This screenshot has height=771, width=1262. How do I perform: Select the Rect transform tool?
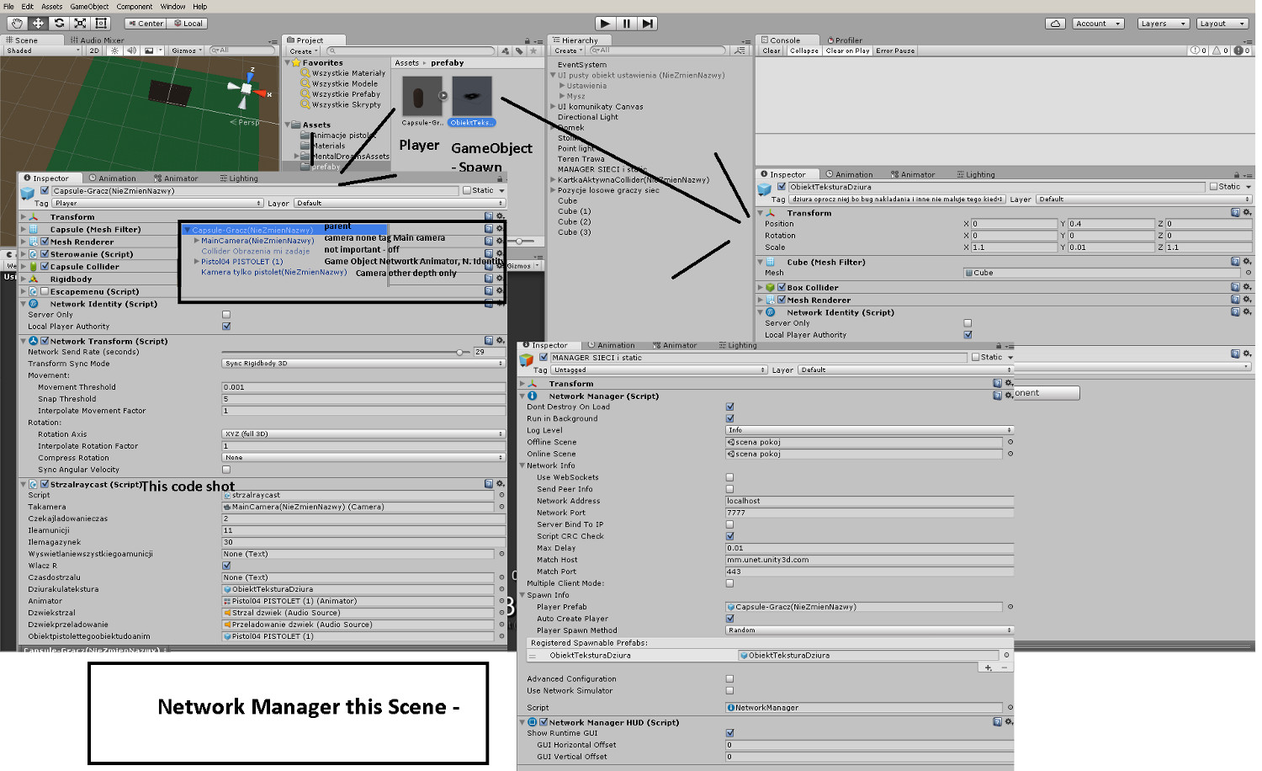point(99,24)
